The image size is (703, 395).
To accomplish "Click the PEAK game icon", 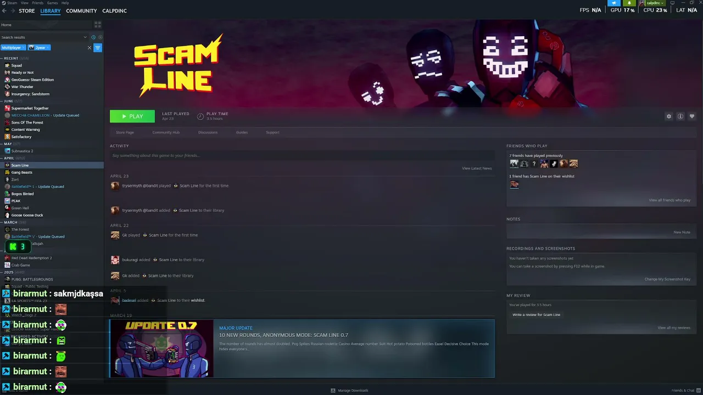I will click(x=7, y=201).
